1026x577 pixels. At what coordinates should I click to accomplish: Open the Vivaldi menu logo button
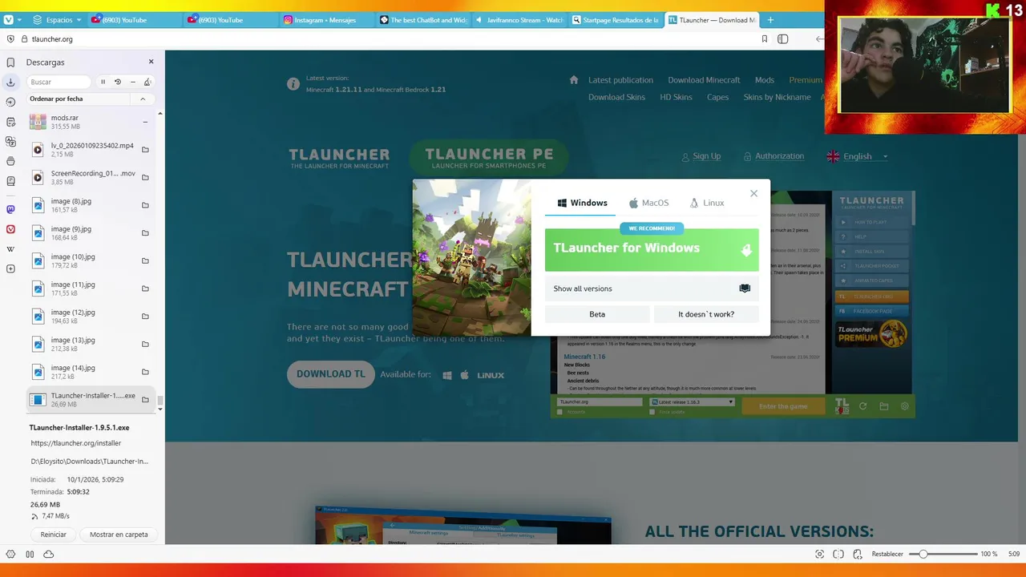click(10, 19)
